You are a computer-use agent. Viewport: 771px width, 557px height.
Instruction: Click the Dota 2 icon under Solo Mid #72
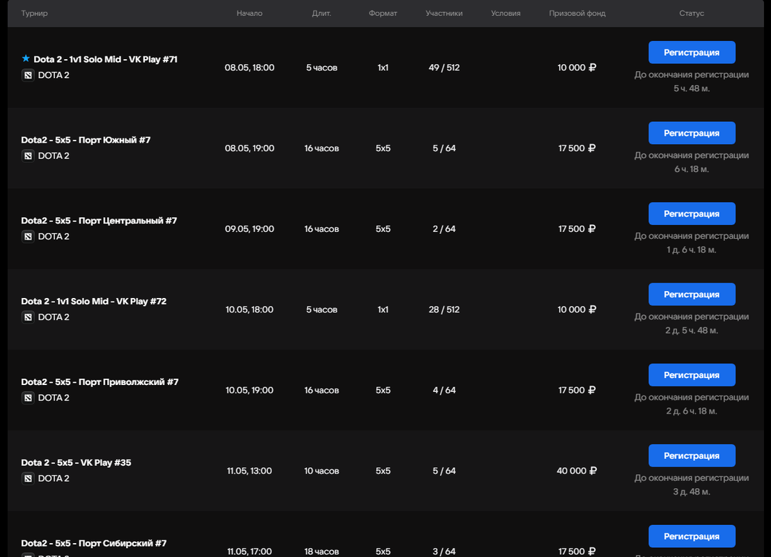[28, 317]
